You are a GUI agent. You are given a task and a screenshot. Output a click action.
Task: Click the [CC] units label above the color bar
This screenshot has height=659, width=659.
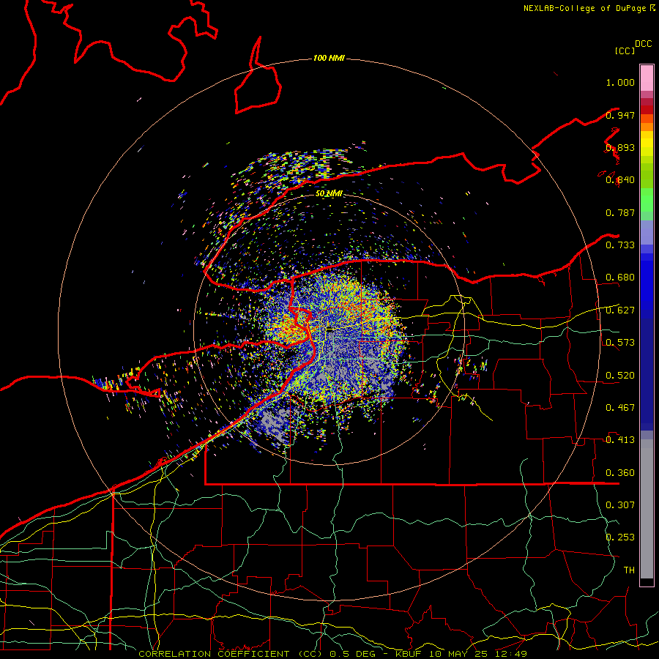point(625,51)
